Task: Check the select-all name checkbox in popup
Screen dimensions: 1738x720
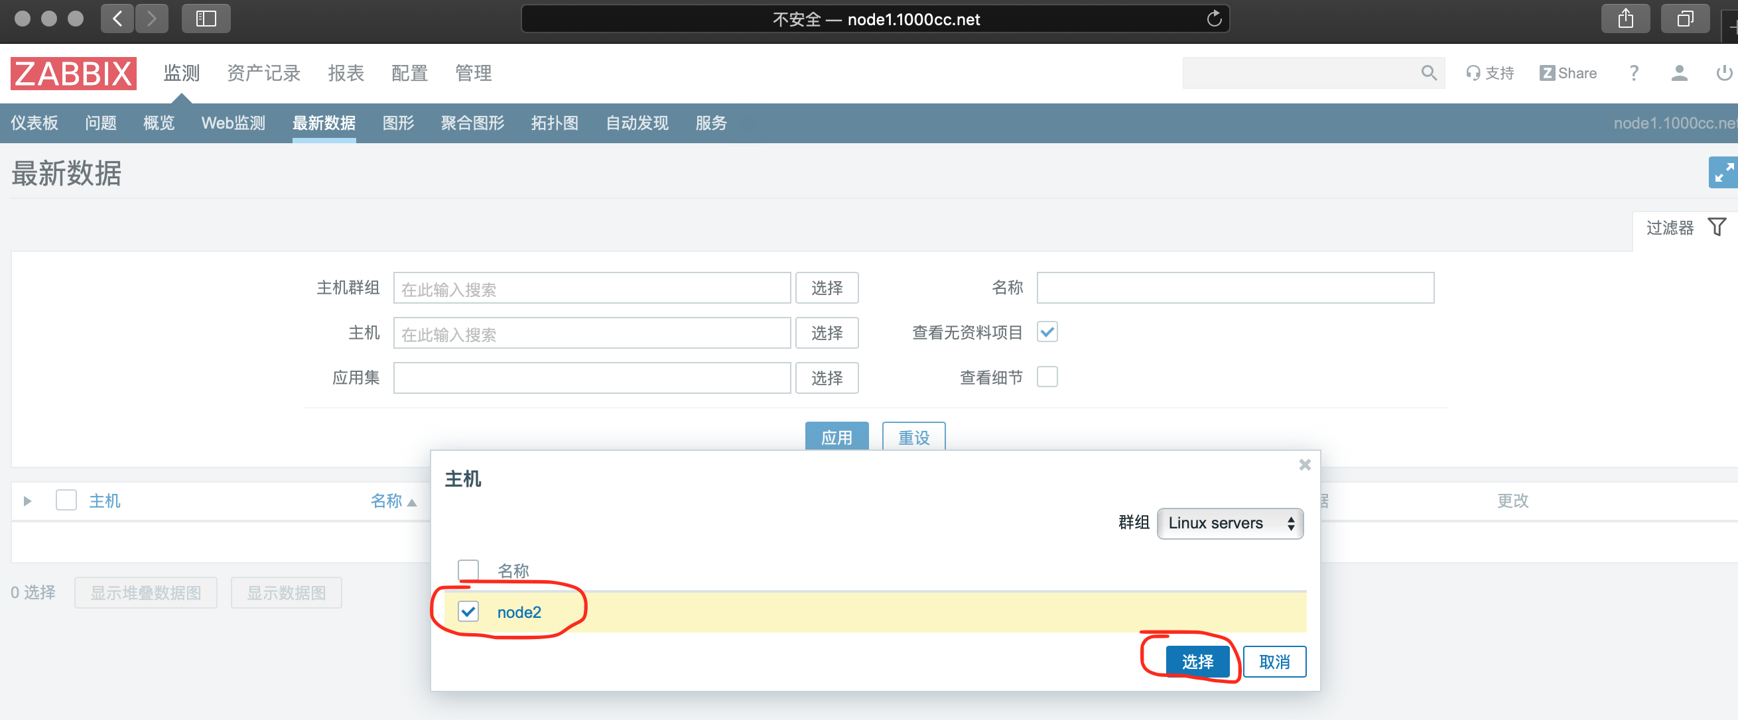Action: click(468, 570)
